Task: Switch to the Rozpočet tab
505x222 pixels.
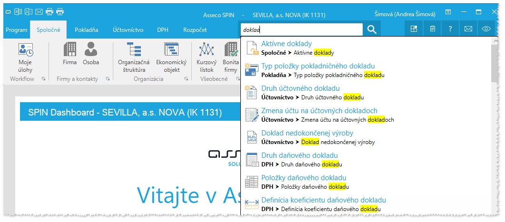Action: click(x=195, y=30)
